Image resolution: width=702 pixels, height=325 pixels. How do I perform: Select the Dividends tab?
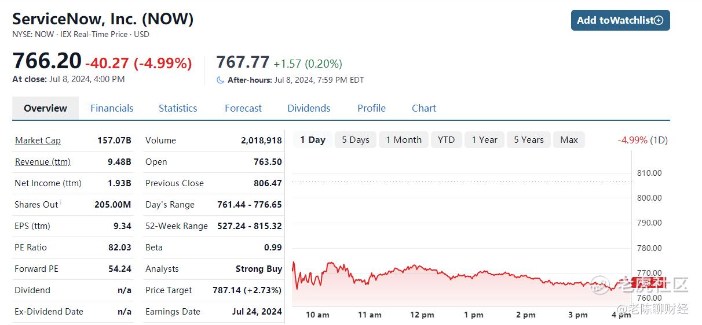click(309, 108)
